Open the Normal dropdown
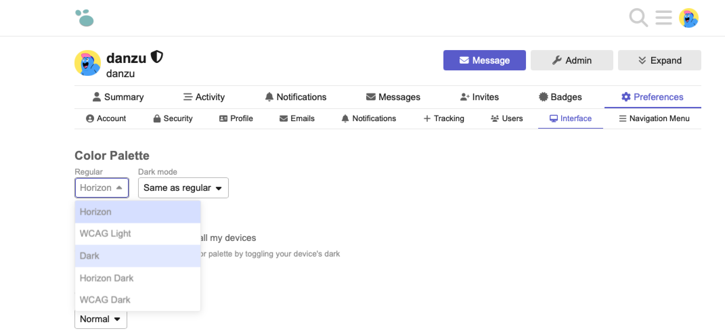This screenshot has height=333, width=725. click(x=101, y=319)
